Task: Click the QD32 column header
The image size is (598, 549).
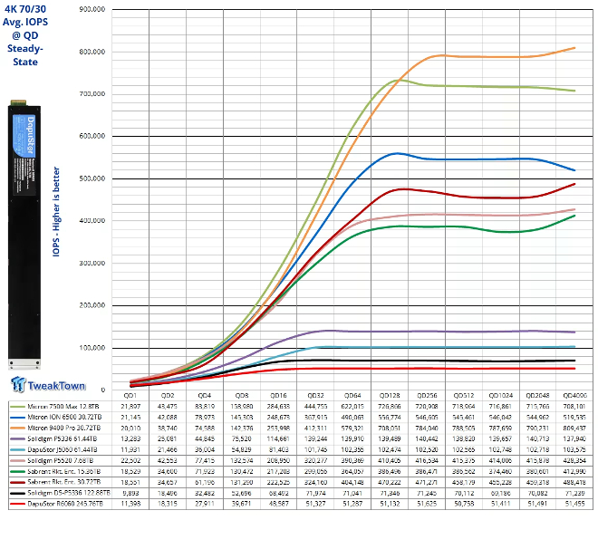Action: pos(315,396)
